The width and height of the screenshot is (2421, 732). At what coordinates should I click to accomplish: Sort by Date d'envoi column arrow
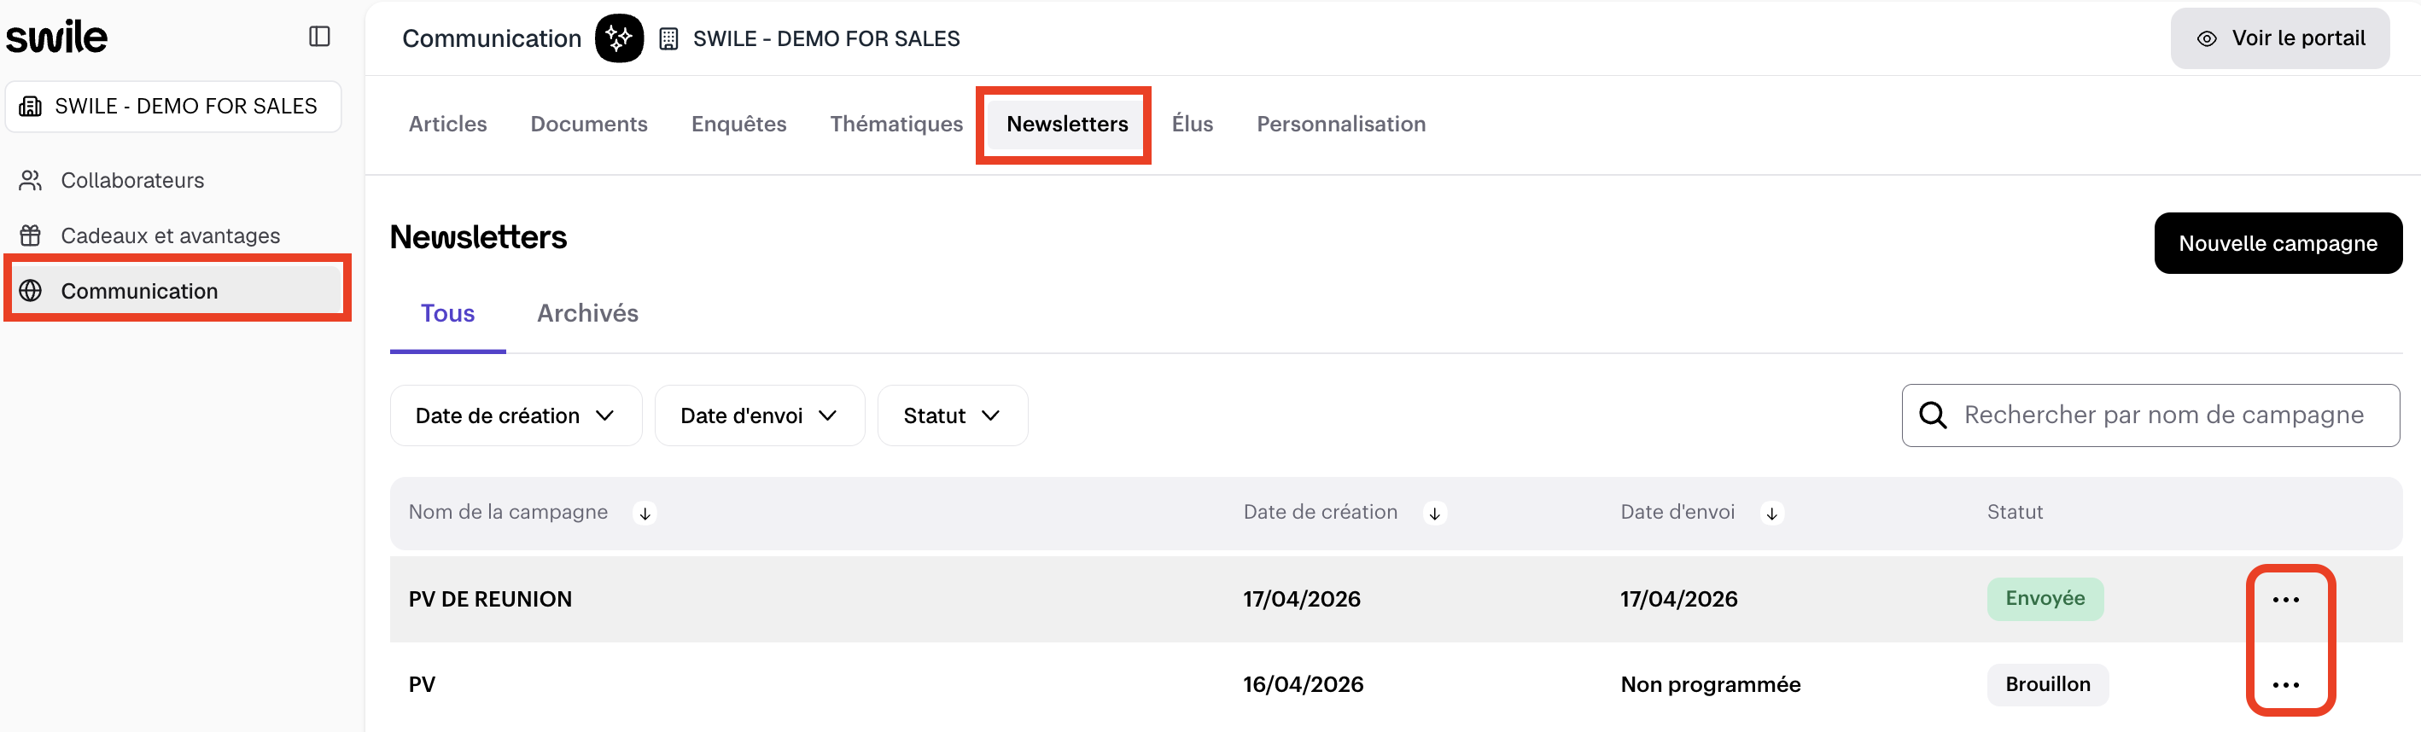(1771, 513)
